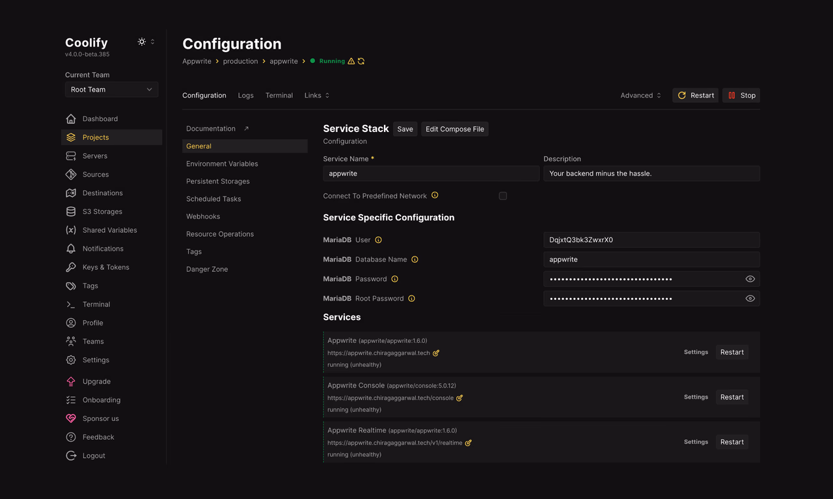The image size is (833, 499).
Task: Click the info icon beside MariaDB User
Action: [x=378, y=240]
